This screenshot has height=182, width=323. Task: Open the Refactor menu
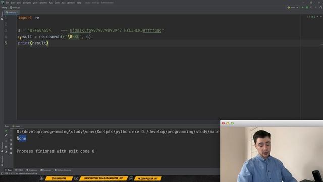[x=43, y=3]
